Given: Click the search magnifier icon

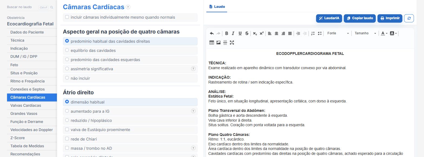Looking at the screenshot, I should coord(52,7).
